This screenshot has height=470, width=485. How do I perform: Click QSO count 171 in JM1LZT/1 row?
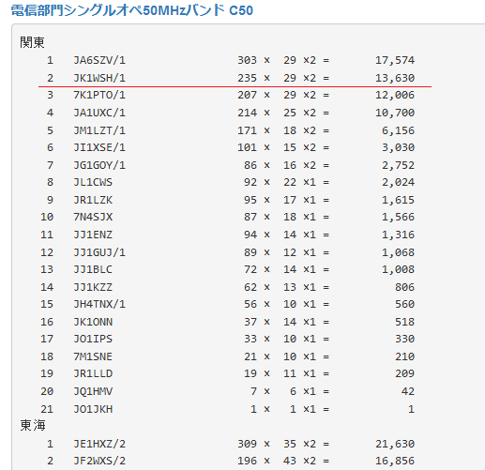(247, 130)
